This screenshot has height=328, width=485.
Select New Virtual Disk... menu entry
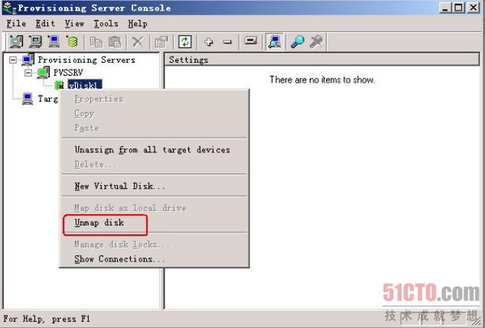tap(155, 186)
